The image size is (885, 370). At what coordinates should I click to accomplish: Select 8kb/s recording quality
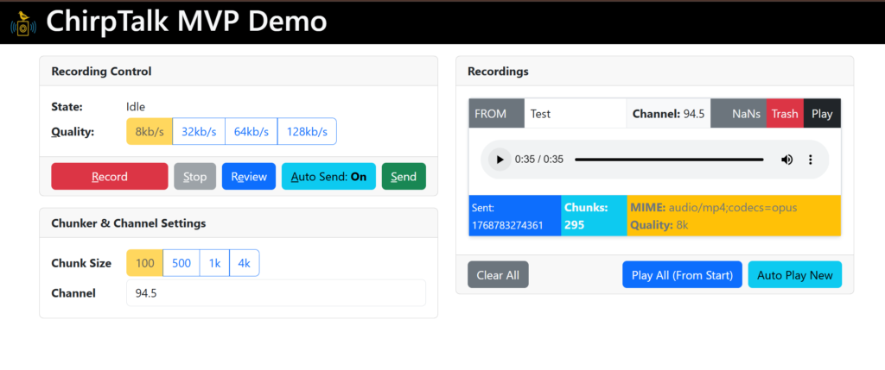tap(150, 132)
